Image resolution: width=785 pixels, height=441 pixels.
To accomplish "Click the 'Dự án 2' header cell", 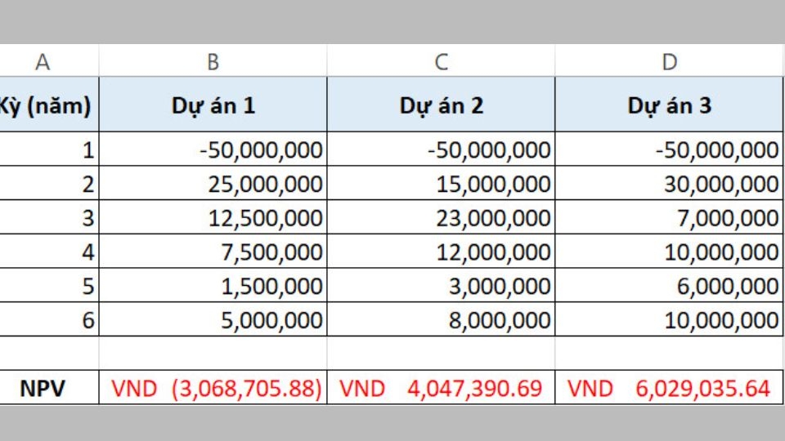I will (441, 105).
